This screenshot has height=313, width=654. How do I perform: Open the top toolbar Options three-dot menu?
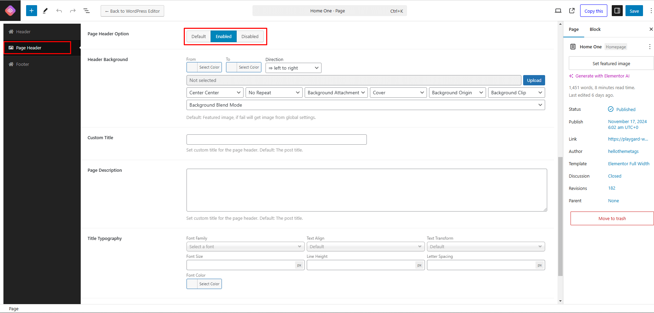[651, 11]
